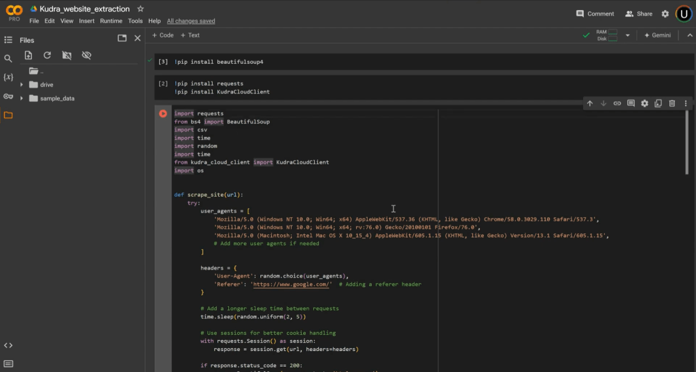Click the cell vertical scrollbar

tap(686, 144)
